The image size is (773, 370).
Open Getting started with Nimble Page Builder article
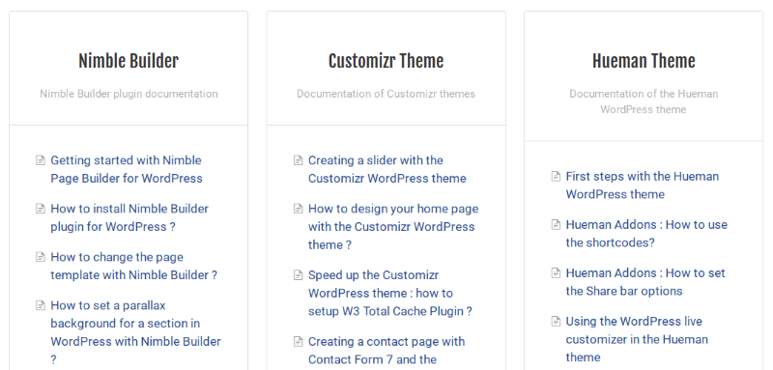[127, 169]
